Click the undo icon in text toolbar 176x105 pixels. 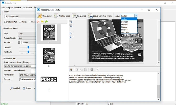click(x=92, y=70)
